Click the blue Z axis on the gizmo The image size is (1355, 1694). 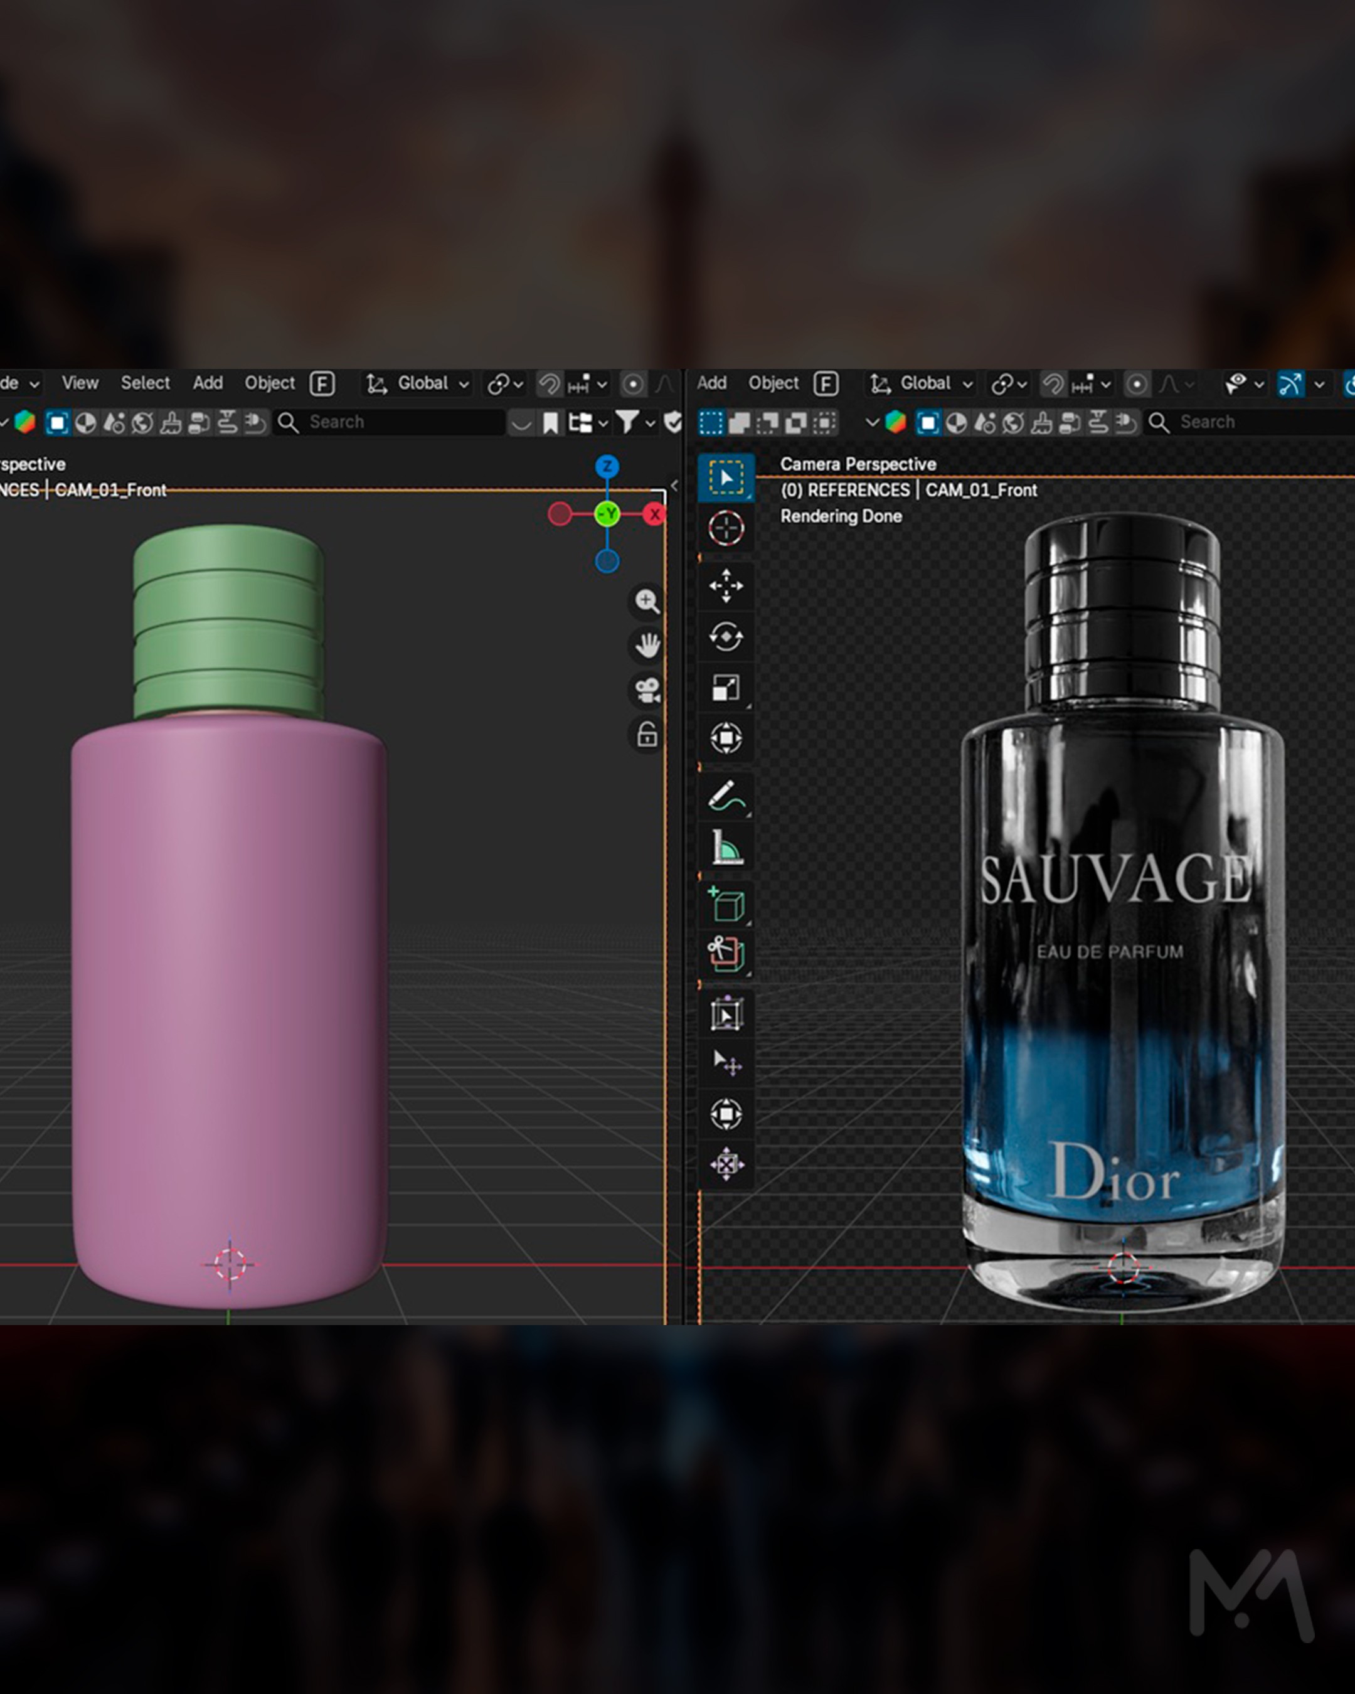(x=607, y=467)
